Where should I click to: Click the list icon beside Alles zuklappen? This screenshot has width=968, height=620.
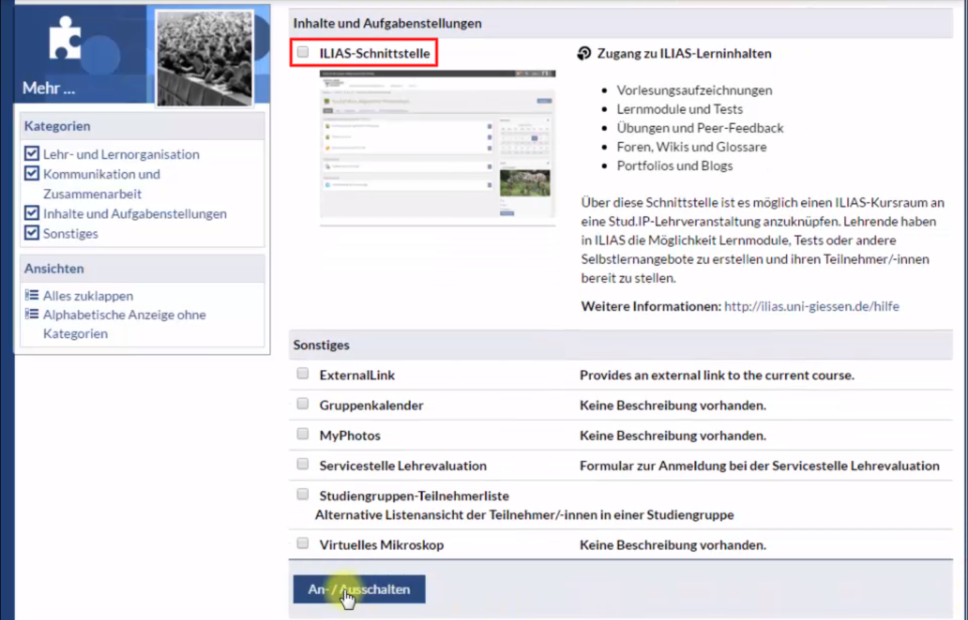pos(32,295)
